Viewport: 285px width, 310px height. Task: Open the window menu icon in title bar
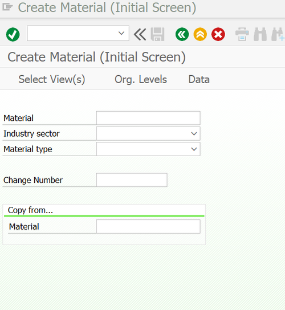click(x=7, y=7)
